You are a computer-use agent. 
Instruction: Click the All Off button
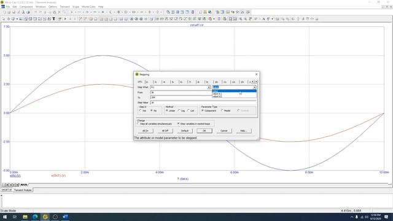165,131
